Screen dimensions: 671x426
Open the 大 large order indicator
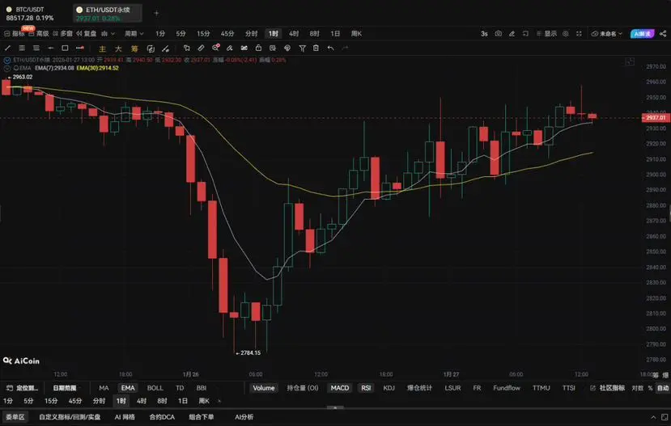tap(118, 49)
